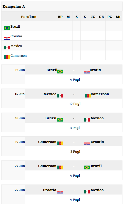The image size is (124, 206).
Task: Click Brazil flag in 13 Jun match
Action: point(60,71)
